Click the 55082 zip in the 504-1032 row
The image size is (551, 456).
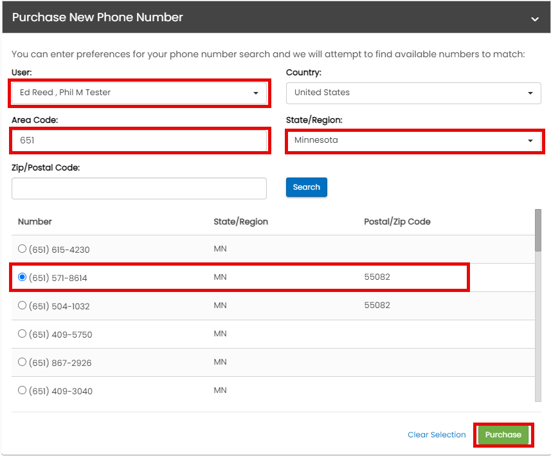click(x=377, y=305)
